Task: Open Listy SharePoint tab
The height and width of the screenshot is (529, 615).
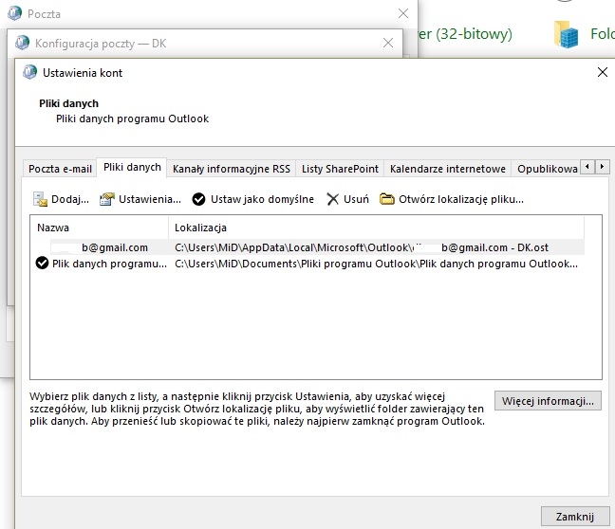Action: (340, 169)
